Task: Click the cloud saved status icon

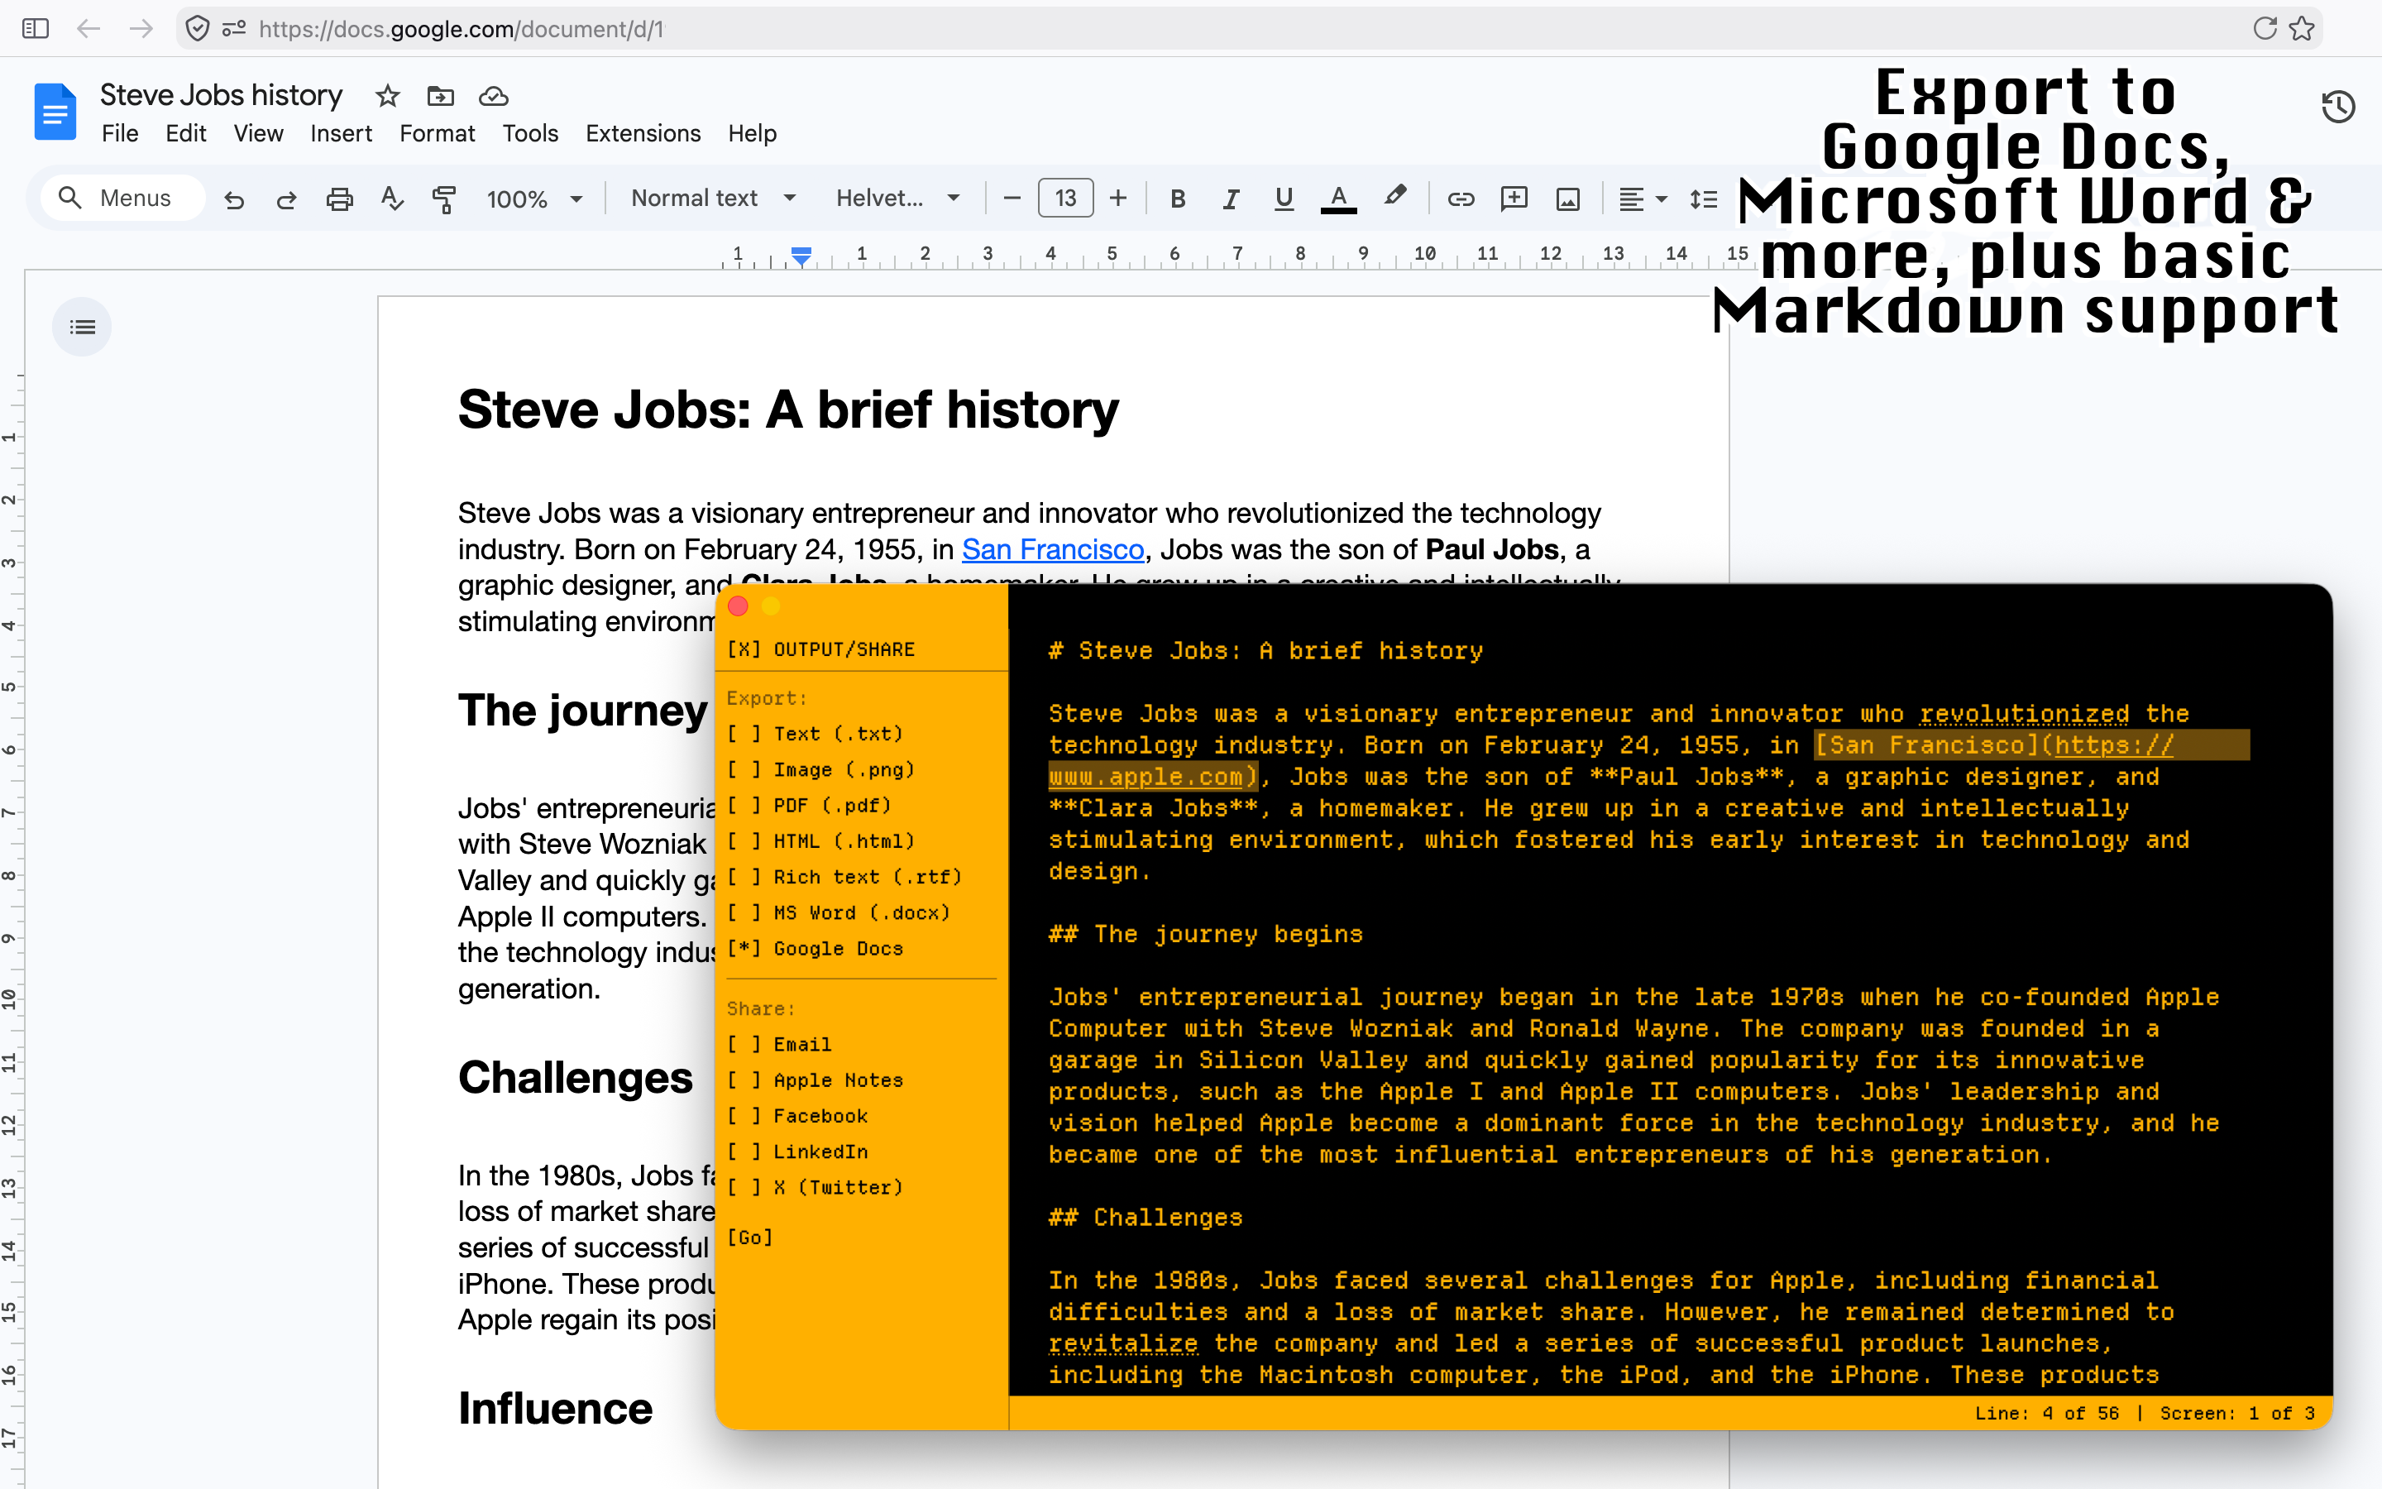Action: [x=493, y=95]
